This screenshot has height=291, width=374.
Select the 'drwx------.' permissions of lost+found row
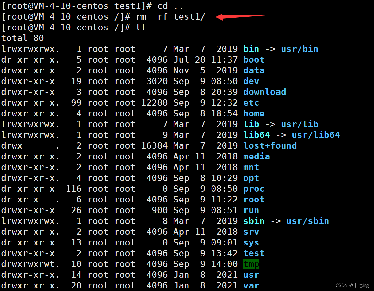click(30, 145)
